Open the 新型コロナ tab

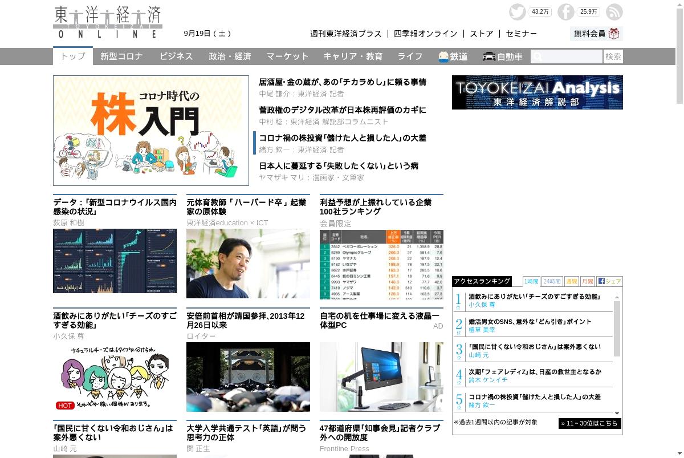point(121,56)
